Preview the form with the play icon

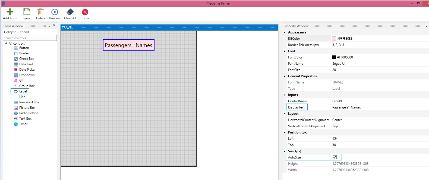55,12
